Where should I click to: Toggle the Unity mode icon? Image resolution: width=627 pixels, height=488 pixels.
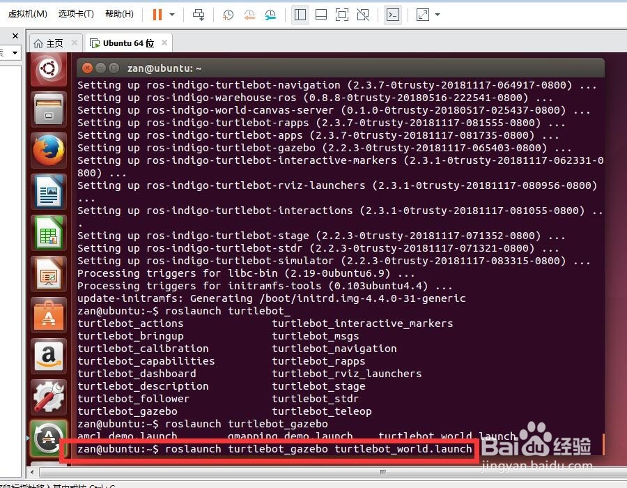(363, 15)
